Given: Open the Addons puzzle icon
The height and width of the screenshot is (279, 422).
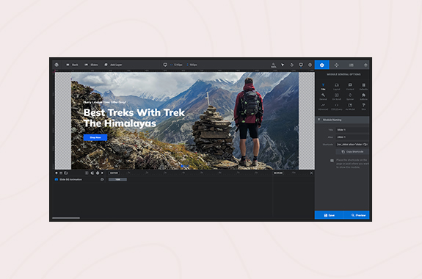Looking at the screenshot, I should [363, 96].
